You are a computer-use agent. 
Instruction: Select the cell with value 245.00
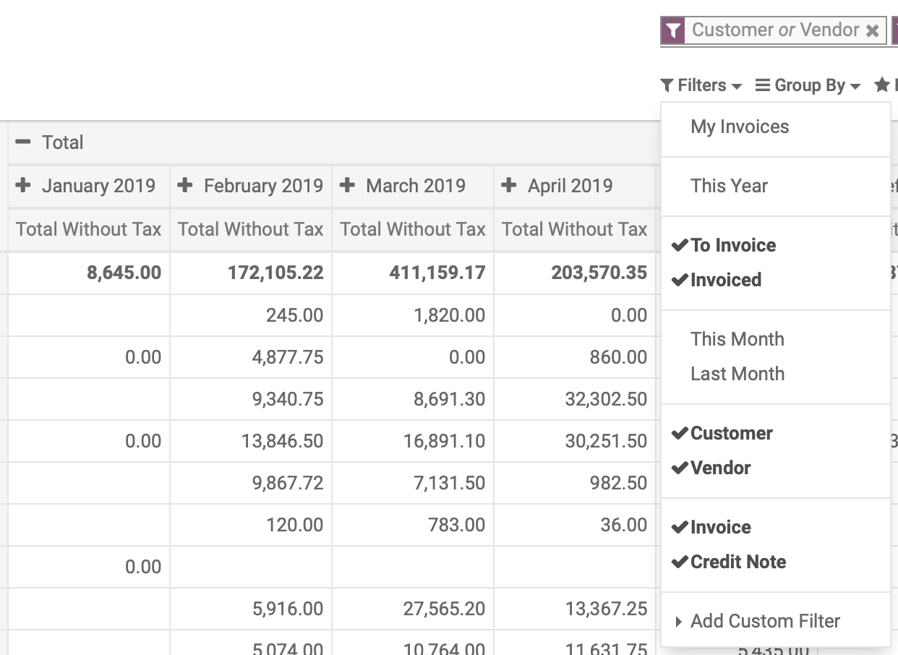click(251, 315)
